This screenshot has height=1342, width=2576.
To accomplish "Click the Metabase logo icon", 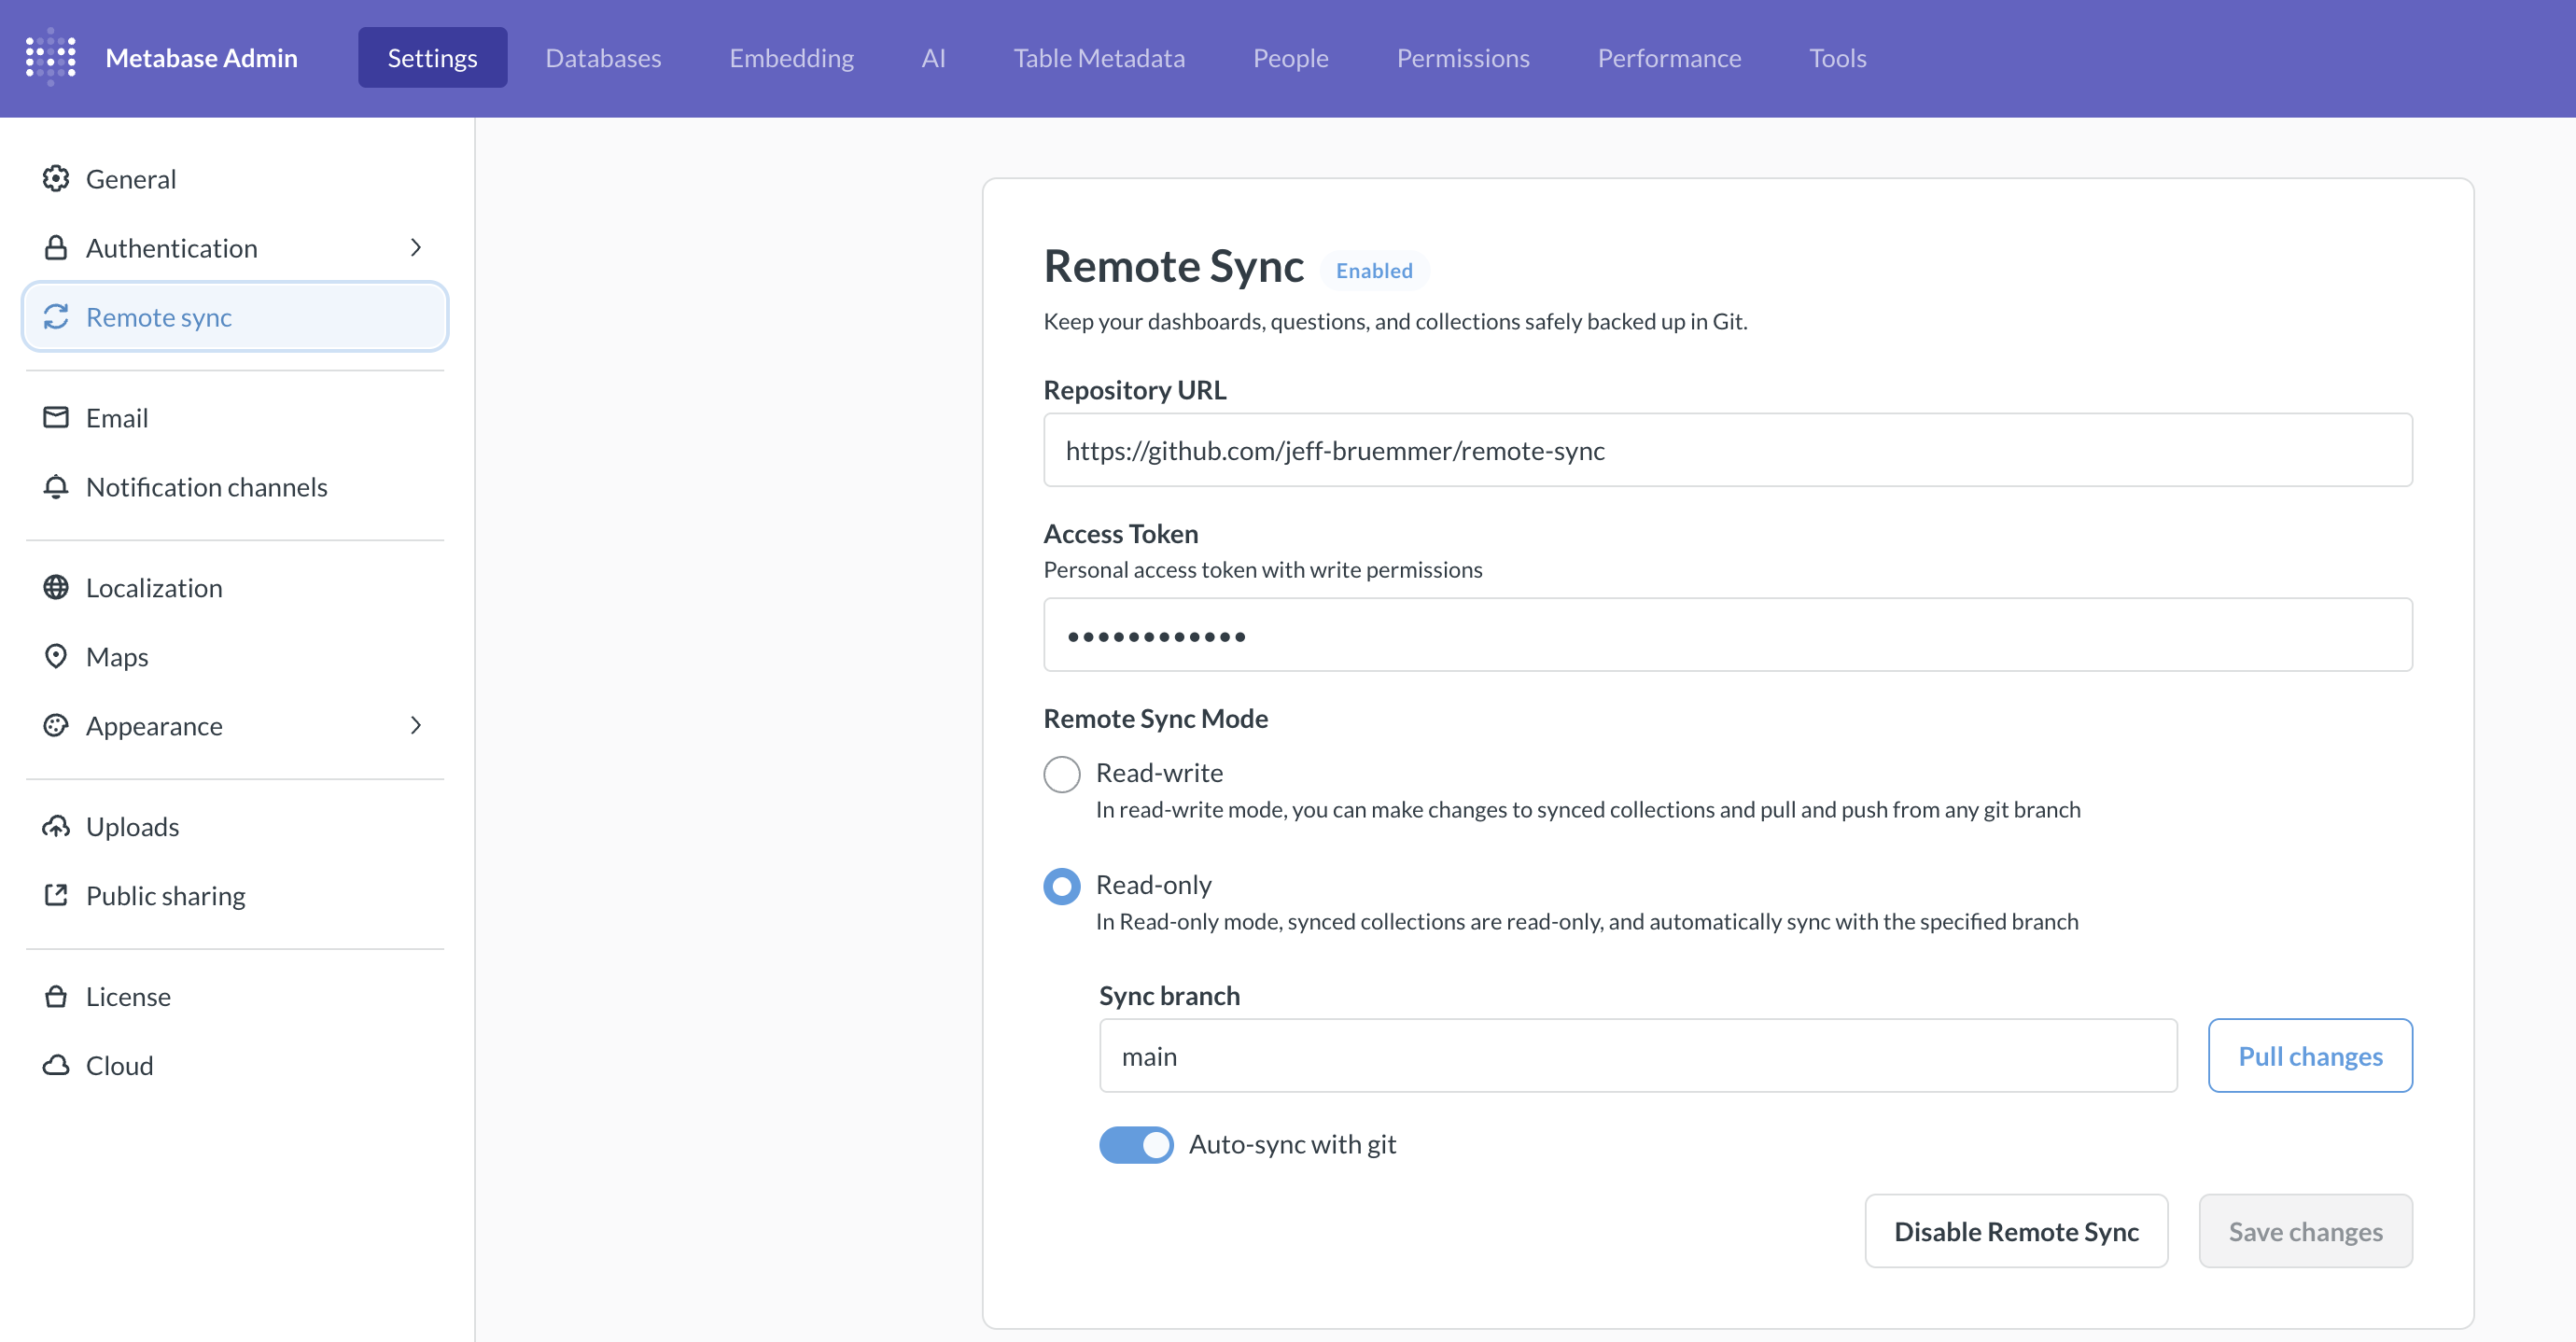I will (50, 57).
